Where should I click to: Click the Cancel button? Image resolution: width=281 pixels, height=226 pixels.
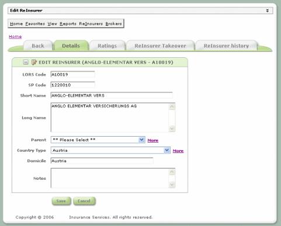click(x=84, y=201)
